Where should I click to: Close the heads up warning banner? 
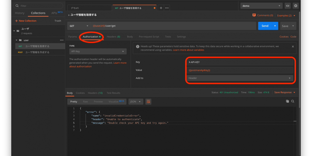(x=293, y=47)
